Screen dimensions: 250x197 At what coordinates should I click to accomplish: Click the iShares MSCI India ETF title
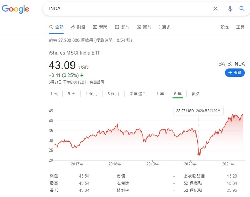75,53
